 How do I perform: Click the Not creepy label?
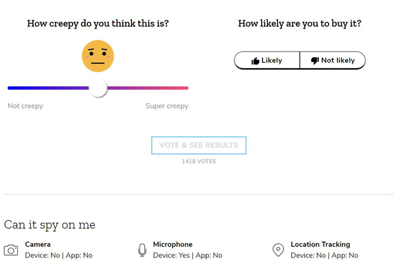[x=25, y=106]
